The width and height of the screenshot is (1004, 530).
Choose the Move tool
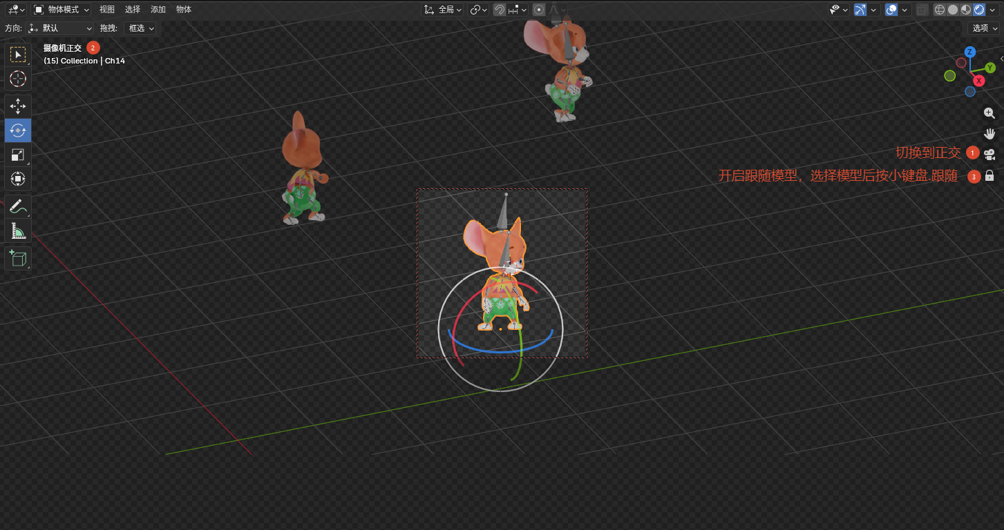(x=18, y=106)
